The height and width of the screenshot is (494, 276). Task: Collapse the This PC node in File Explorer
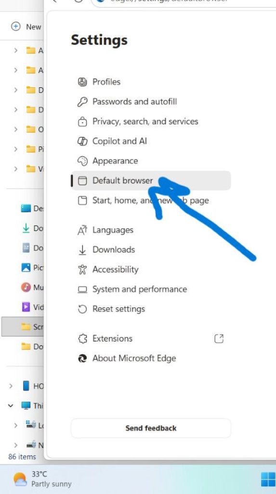click(11, 405)
